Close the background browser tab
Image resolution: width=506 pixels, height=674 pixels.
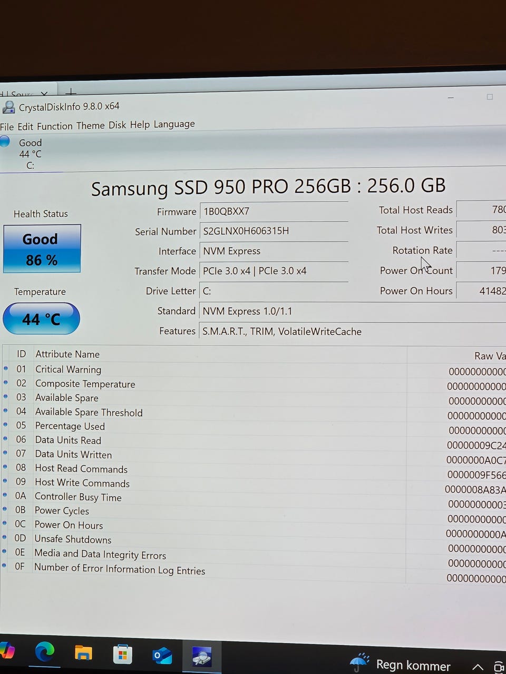(44, 94)
